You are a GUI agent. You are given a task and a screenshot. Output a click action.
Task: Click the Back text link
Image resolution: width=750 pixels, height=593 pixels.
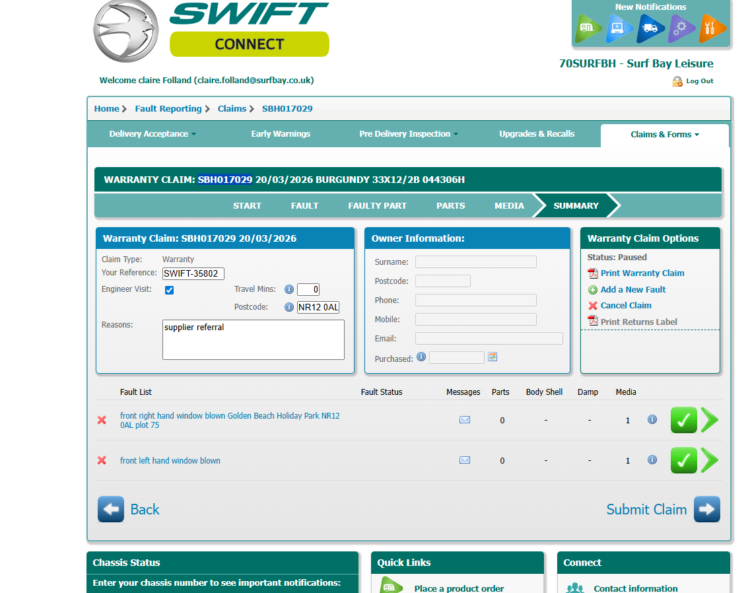click(x=145, y=509)
